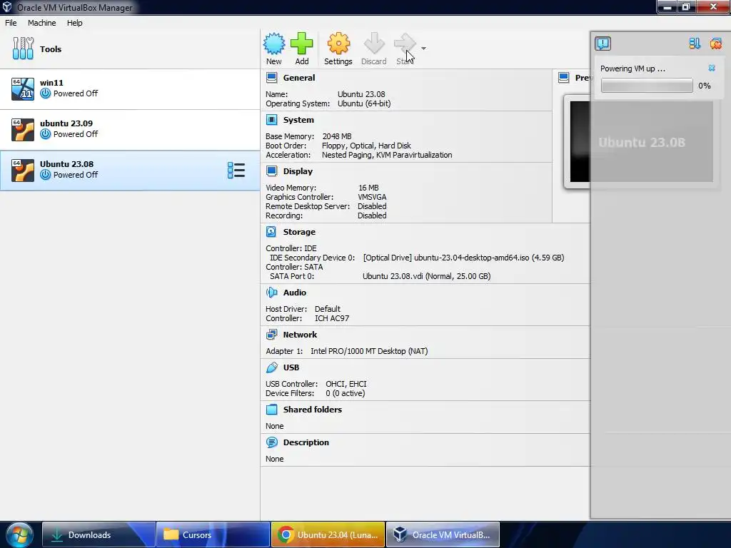Click the Description section speech bubble icon

(x=271, y=442)
